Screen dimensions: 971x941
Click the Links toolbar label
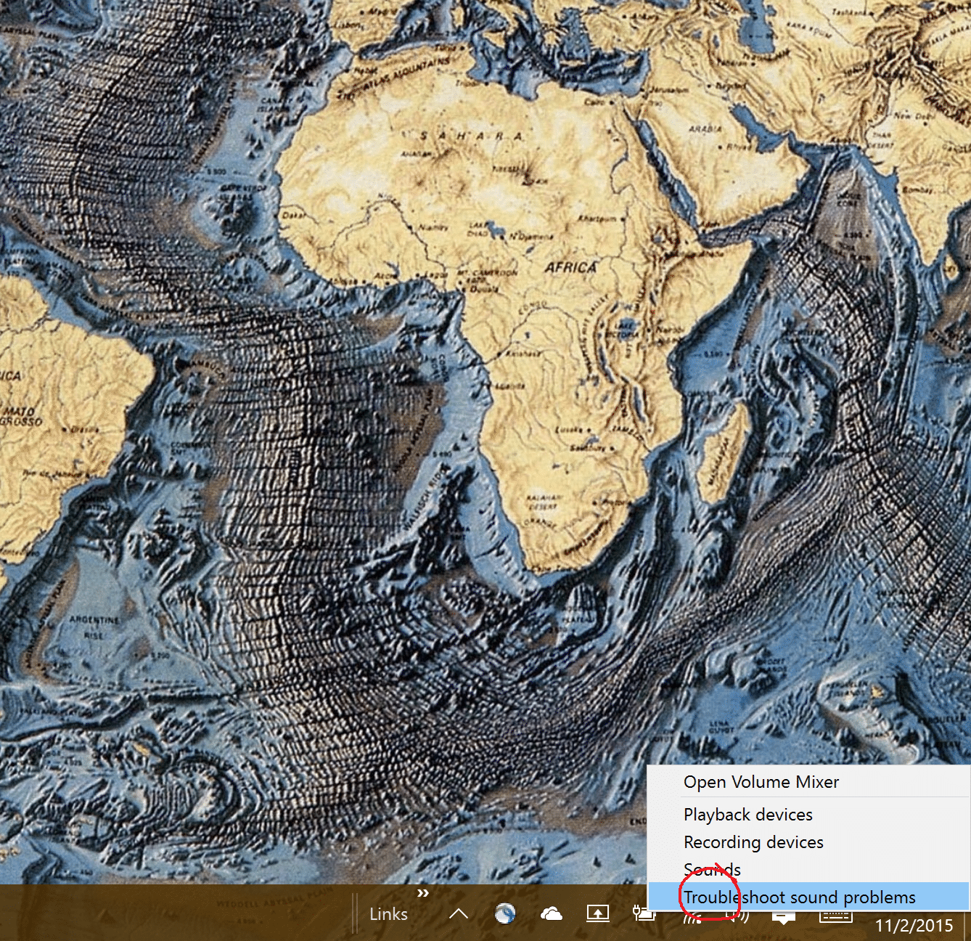point(388,914)
